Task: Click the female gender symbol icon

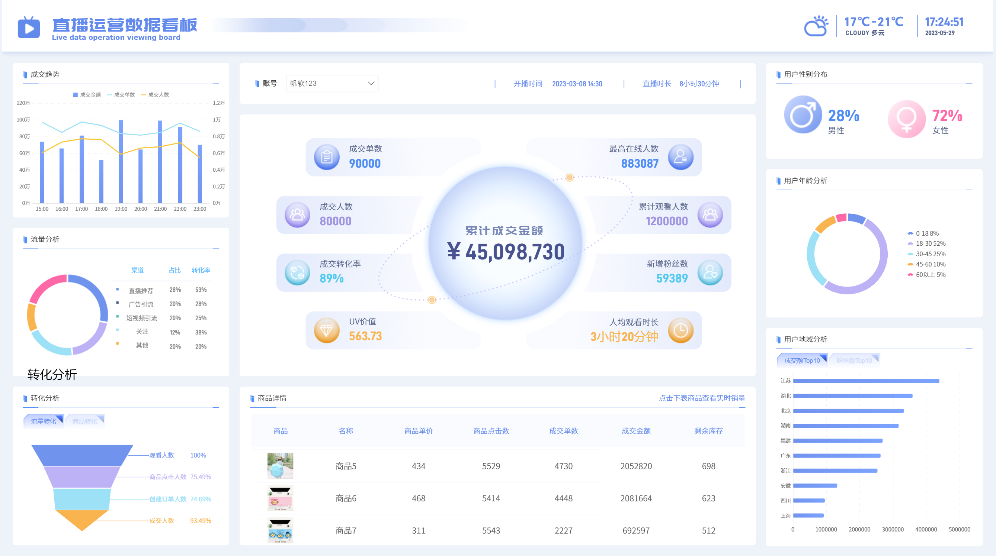Action: click(x=906, y=119)
